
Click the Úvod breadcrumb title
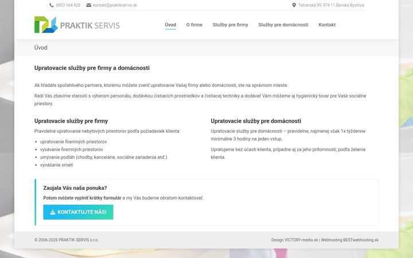pyautogui.click(x=41, y=48)
